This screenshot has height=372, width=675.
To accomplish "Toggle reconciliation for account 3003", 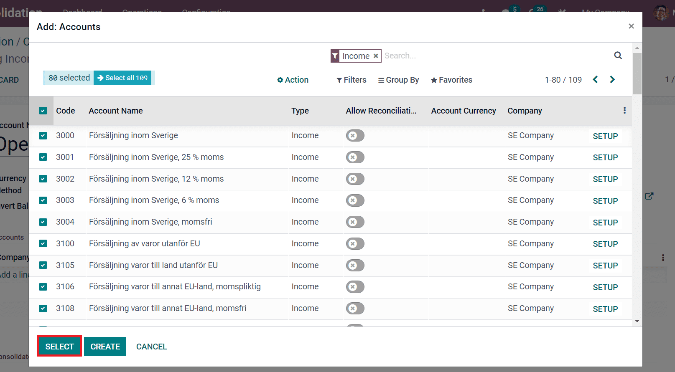I will 355,200.
